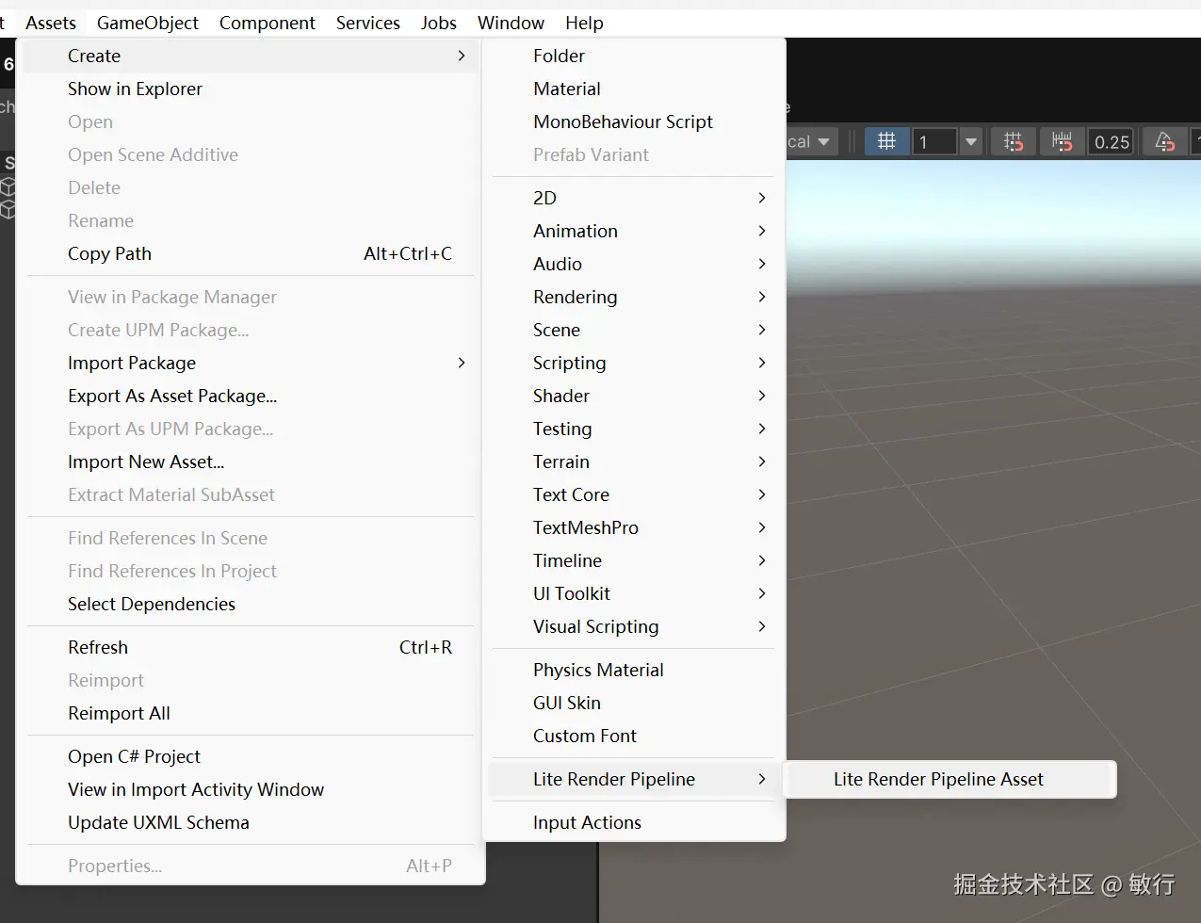Click the disabled Properties entry
The height and width of the screenshot is (923, 1201).
250,866
